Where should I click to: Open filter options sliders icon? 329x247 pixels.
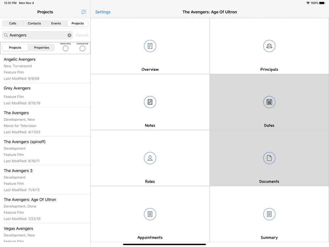[84, 12]
